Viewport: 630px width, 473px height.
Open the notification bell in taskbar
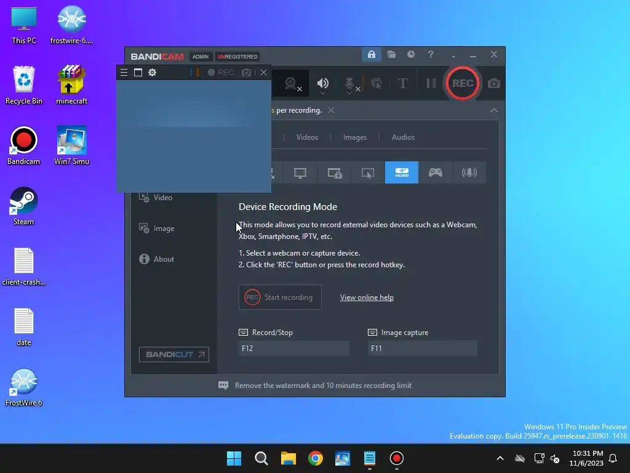613,458
